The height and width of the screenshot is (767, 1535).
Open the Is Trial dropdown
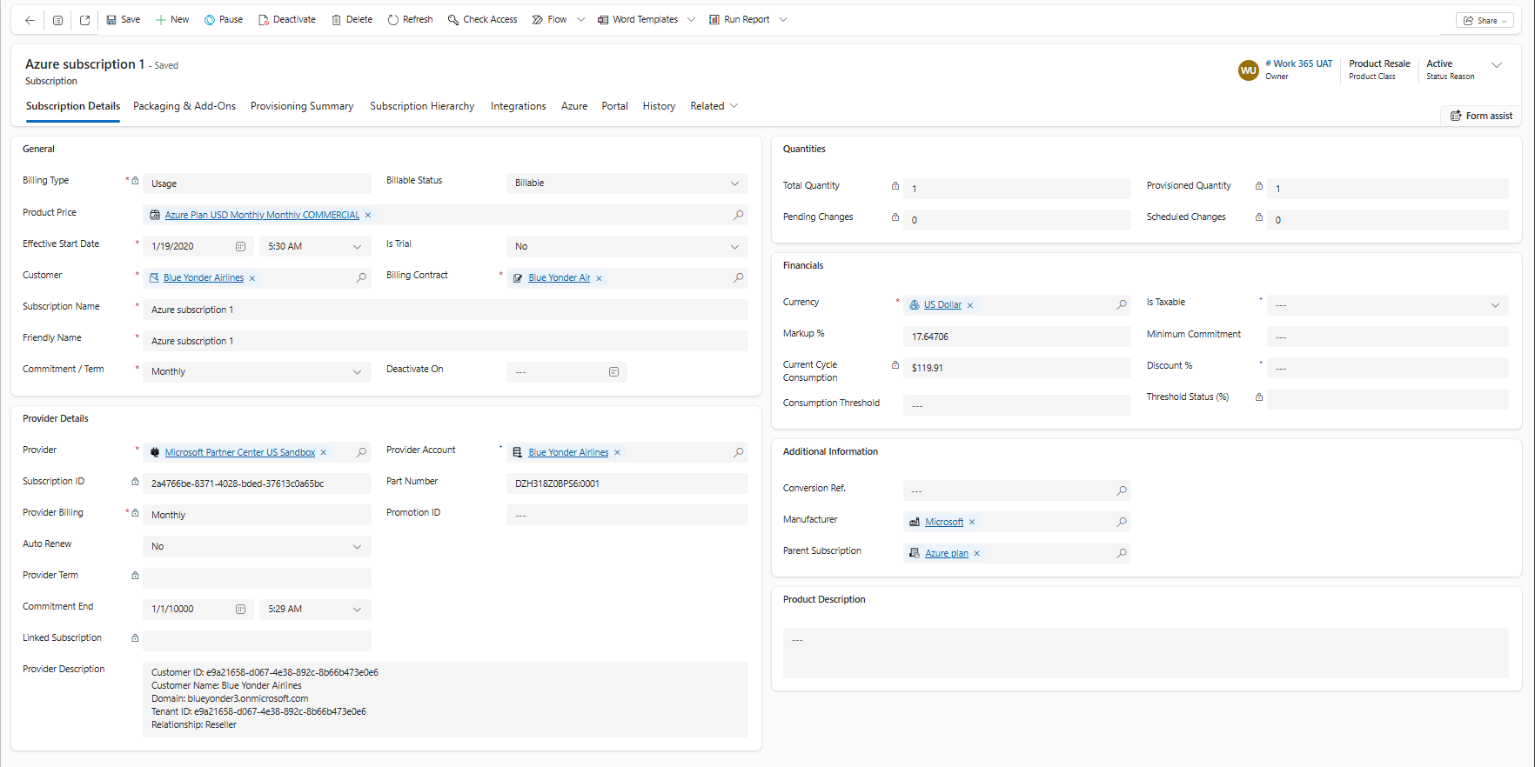[627, 247]
